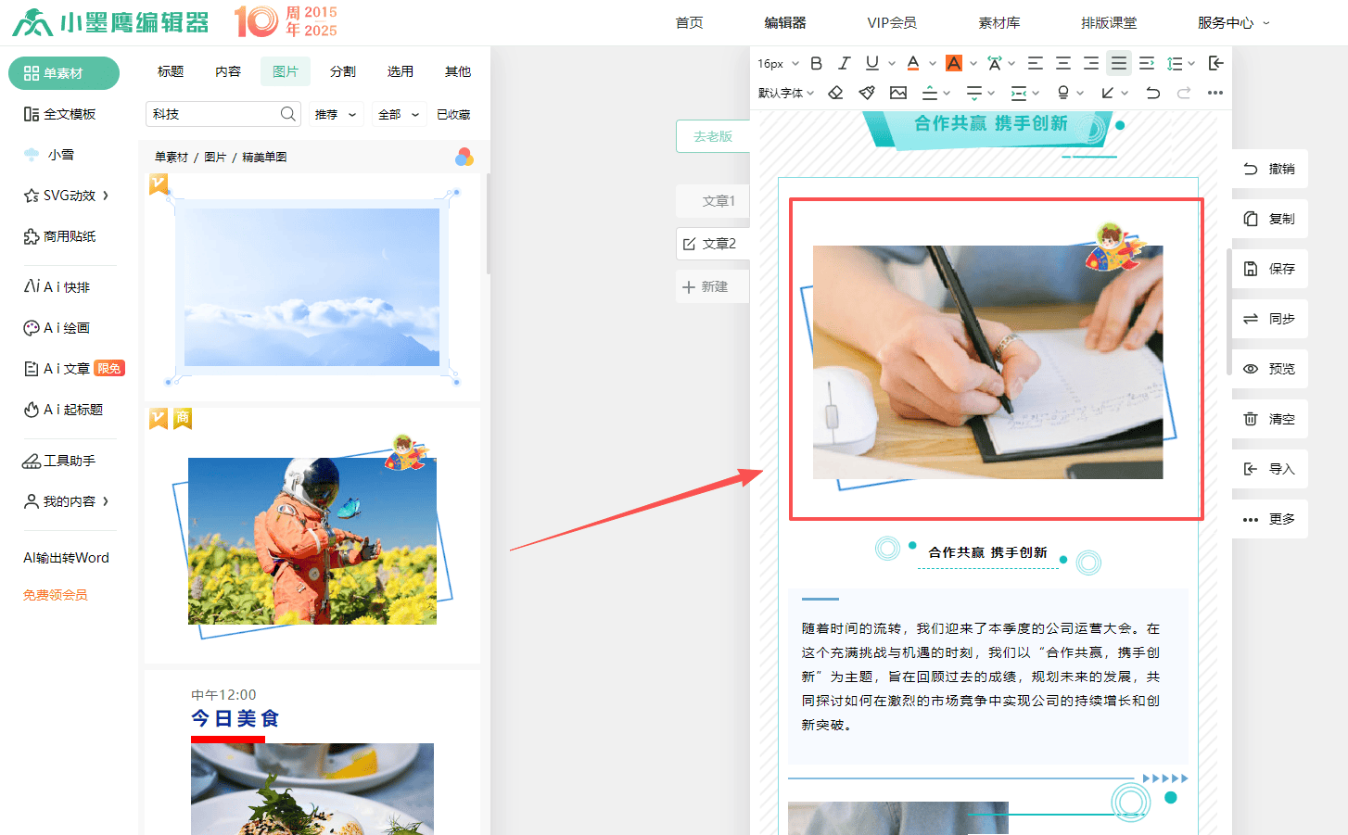
Task: Click the align left icon
Action: tap(1036, 63)
